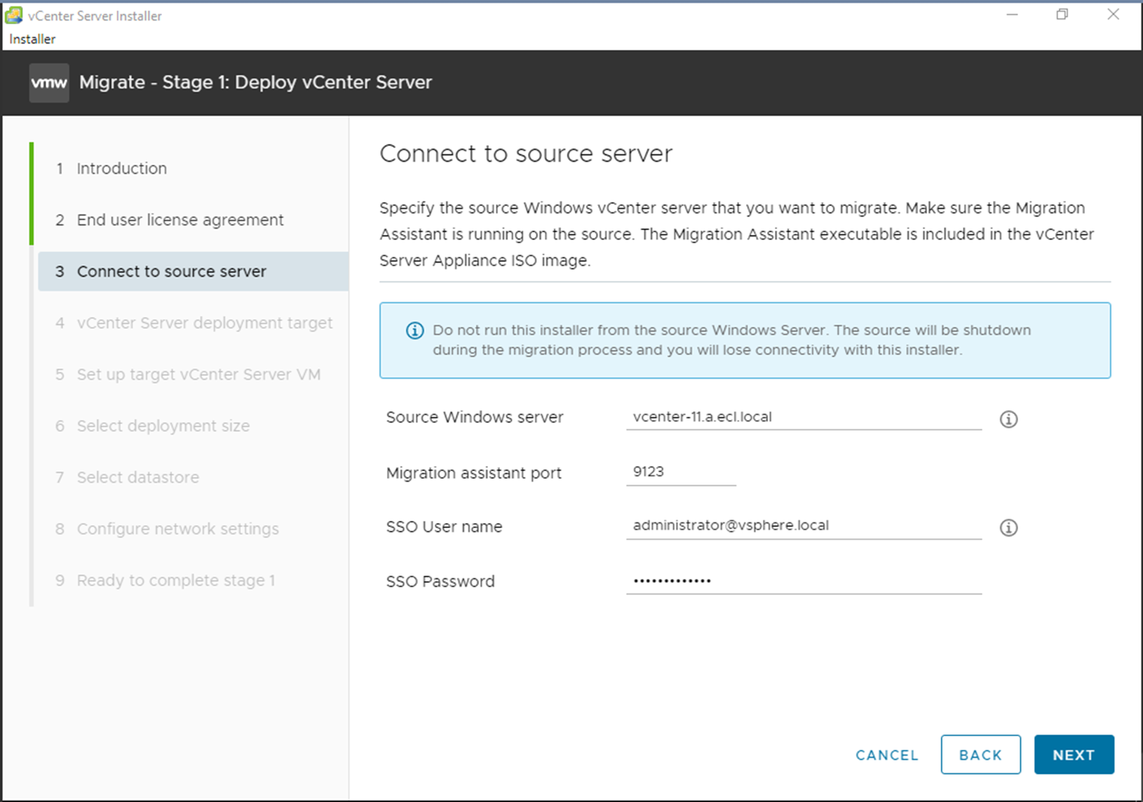Select the Select datastore step
The width and height of the screenshot is (1143, 802).
click(x=193, y=477)
